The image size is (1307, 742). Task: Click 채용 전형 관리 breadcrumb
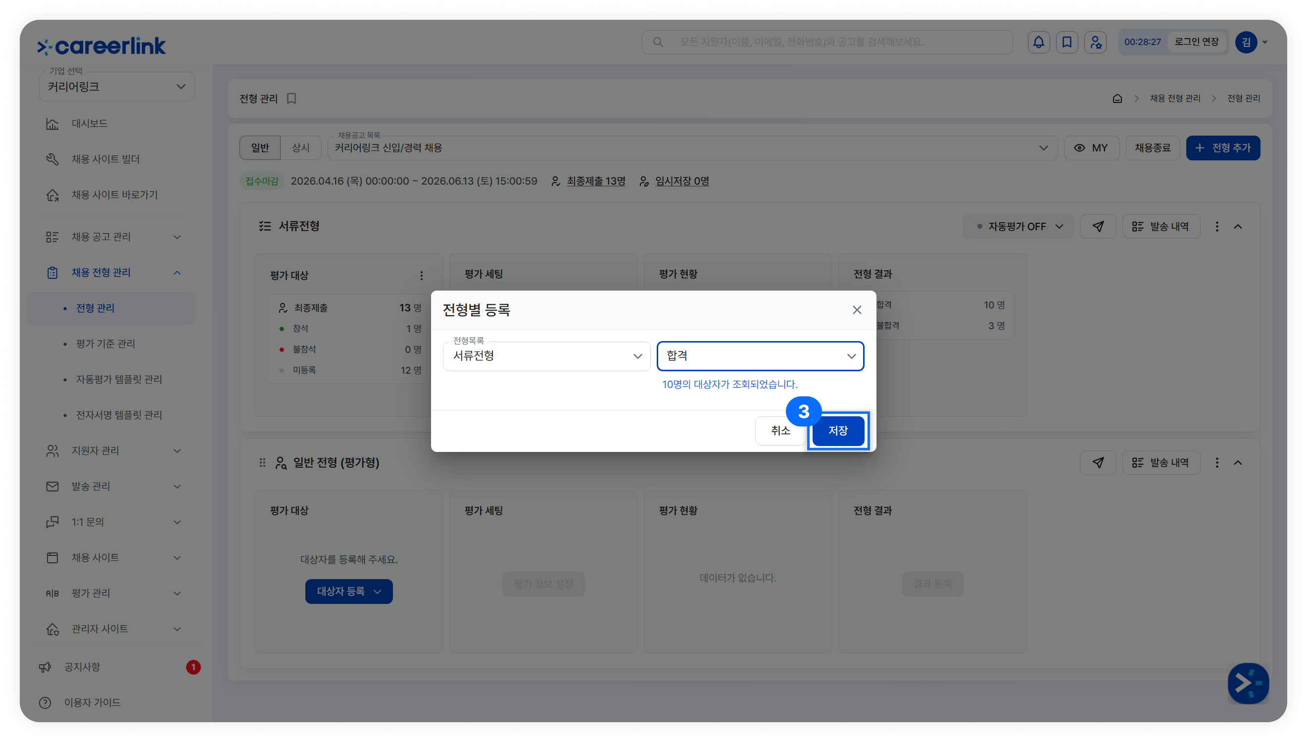click(x=1175, y=99)
